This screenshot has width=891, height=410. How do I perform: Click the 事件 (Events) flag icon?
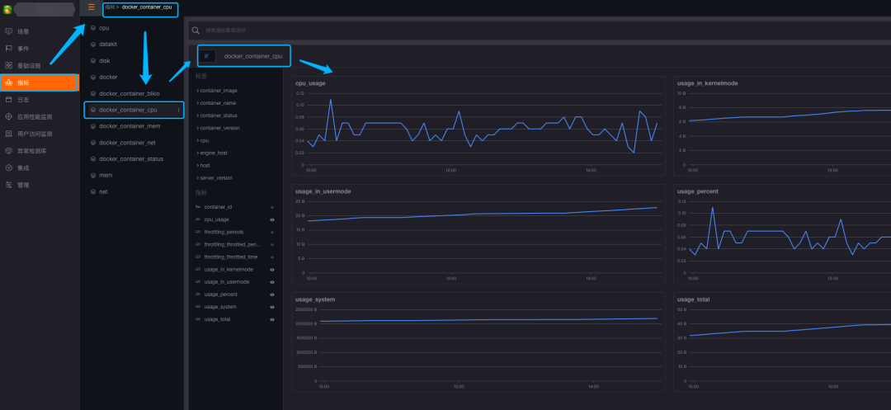9,49
